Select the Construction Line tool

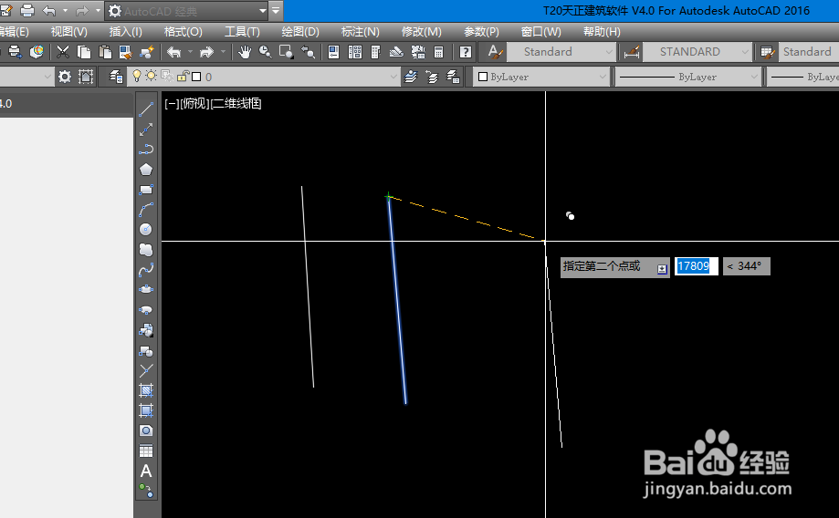[146, 129]
